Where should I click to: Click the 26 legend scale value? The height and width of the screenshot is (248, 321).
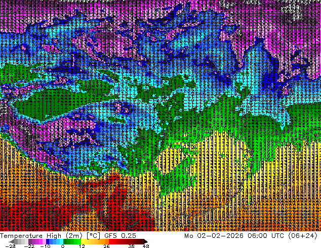coord(106,246)
